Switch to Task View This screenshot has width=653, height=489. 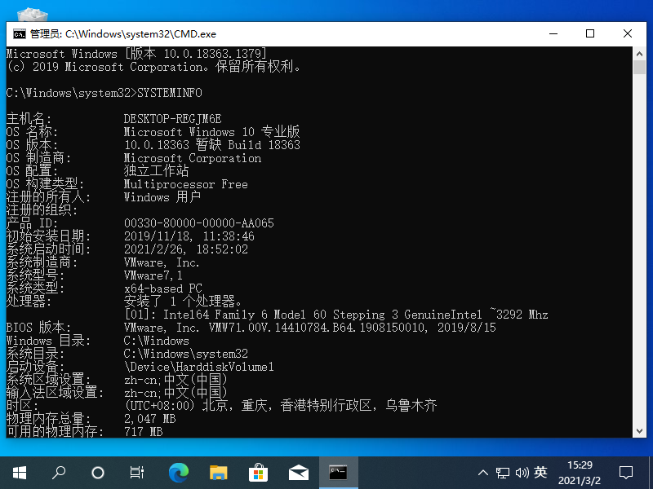click(136, 472)
